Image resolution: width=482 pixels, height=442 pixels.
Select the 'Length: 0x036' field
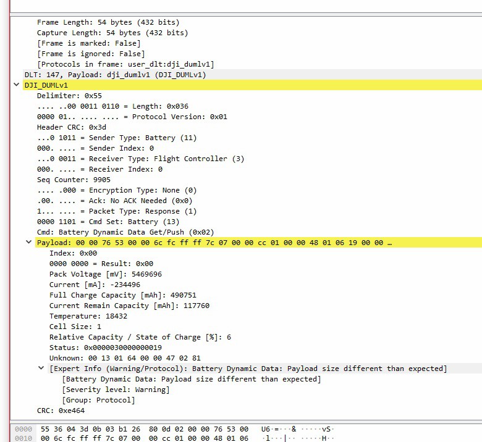(x=112, y=106)
